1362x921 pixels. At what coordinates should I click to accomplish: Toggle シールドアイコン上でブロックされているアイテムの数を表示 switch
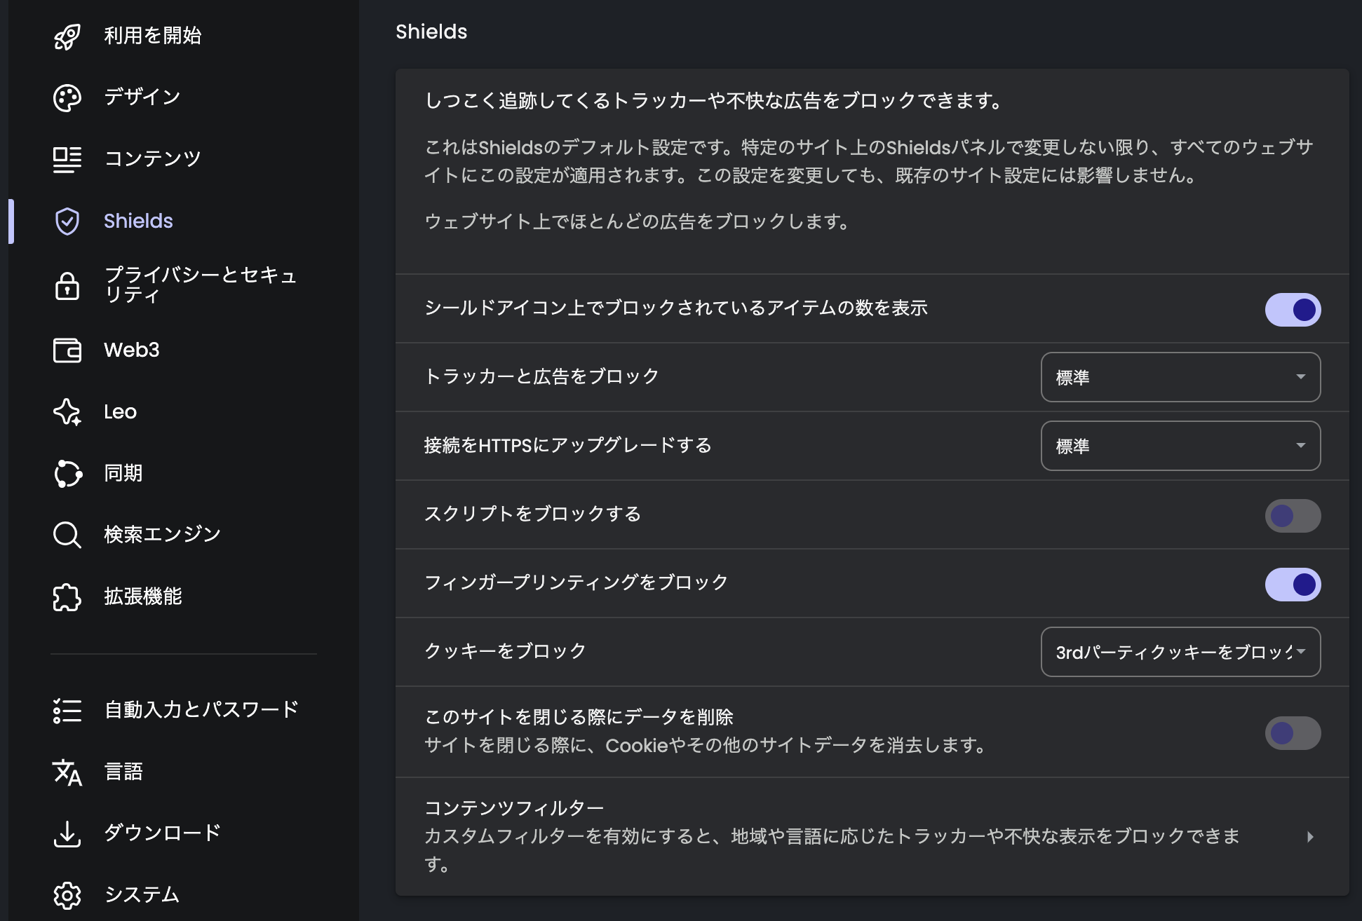click(x=1293, y=309)
